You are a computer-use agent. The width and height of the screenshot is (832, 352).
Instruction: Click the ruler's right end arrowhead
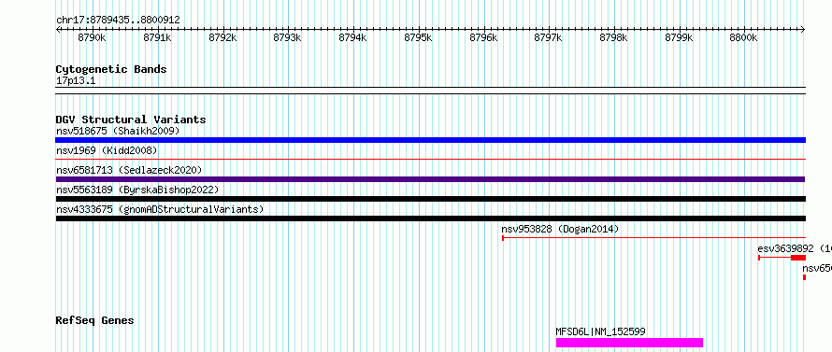pyautogui.click(x=803, y=29)
